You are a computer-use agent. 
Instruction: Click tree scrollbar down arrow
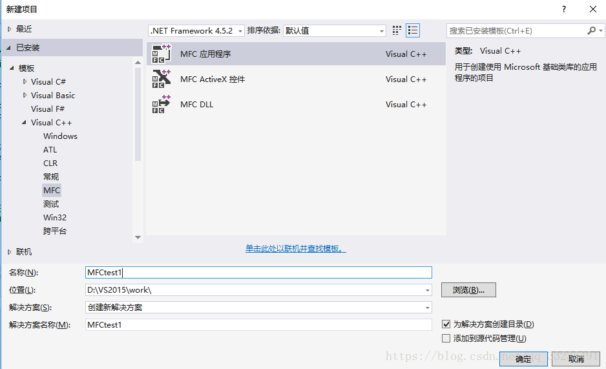[138, 237]
